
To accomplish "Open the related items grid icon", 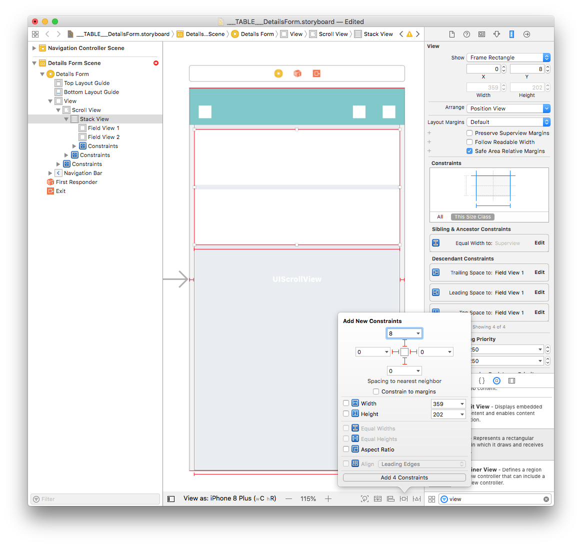I will [x=35, y=34].
